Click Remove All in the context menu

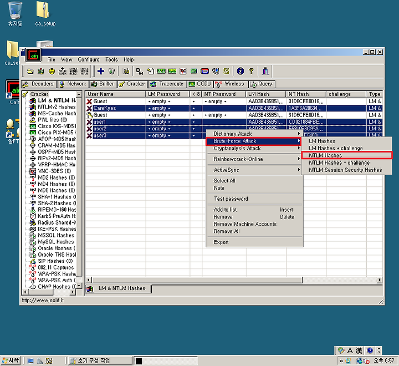254,231
